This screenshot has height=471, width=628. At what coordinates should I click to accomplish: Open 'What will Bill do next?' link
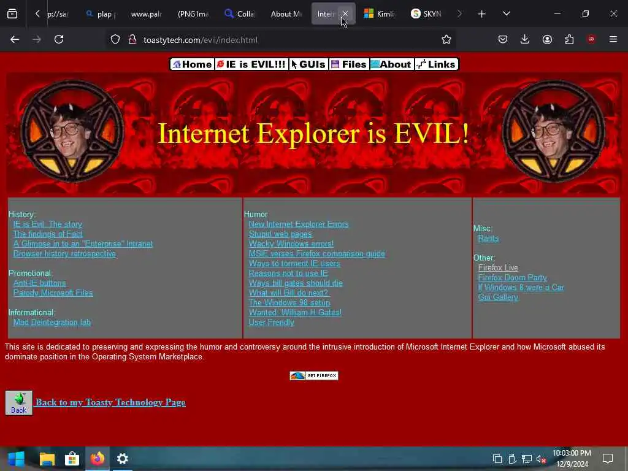point(288,293)
